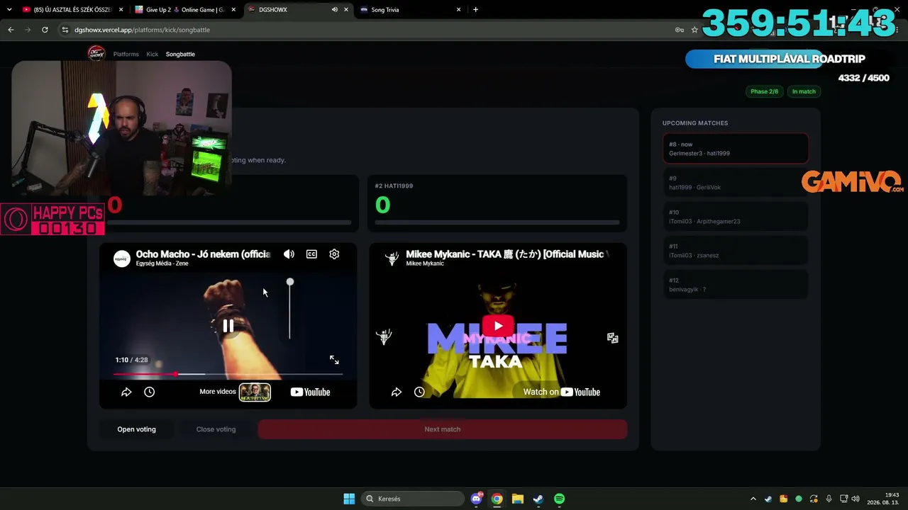
Task: Close the Give Up 2 tab
Action: click(233, 10)
